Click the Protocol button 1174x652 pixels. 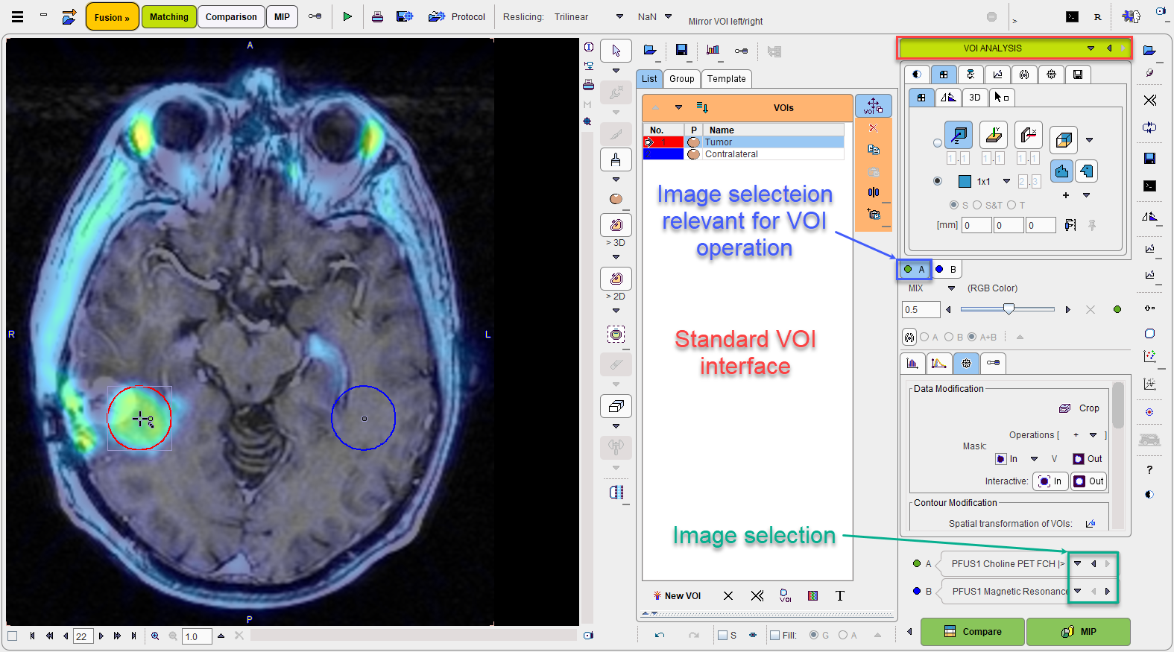click(457, 16)
